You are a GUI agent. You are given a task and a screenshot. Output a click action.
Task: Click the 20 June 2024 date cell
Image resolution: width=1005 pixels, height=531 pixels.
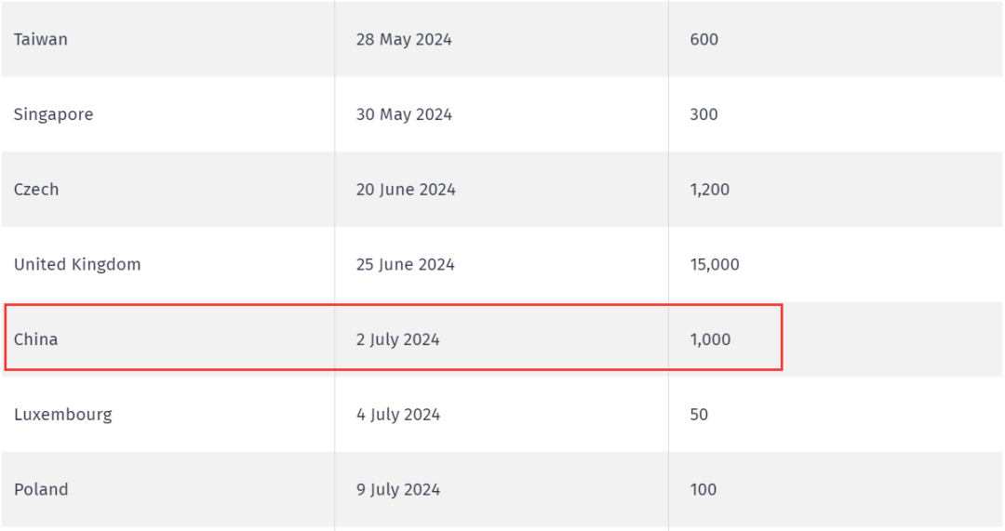pyautogui.click(x=502, y=189)
